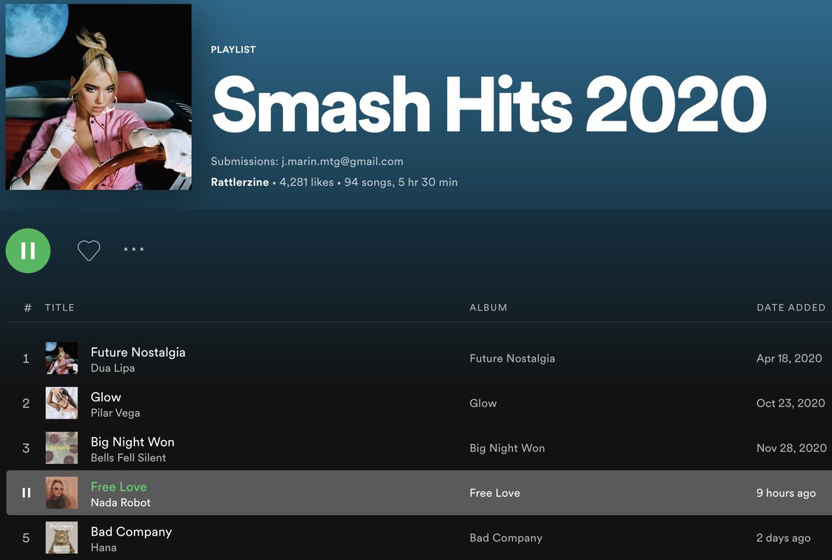Viewport: 832px width, 560px height.
Task: Open artist Pilar Vega
Action: (x=115, y=413)
